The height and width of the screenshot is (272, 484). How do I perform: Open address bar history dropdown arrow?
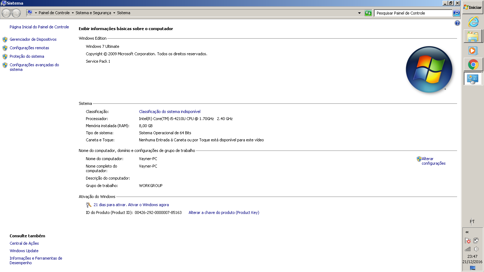coord(360,13)
